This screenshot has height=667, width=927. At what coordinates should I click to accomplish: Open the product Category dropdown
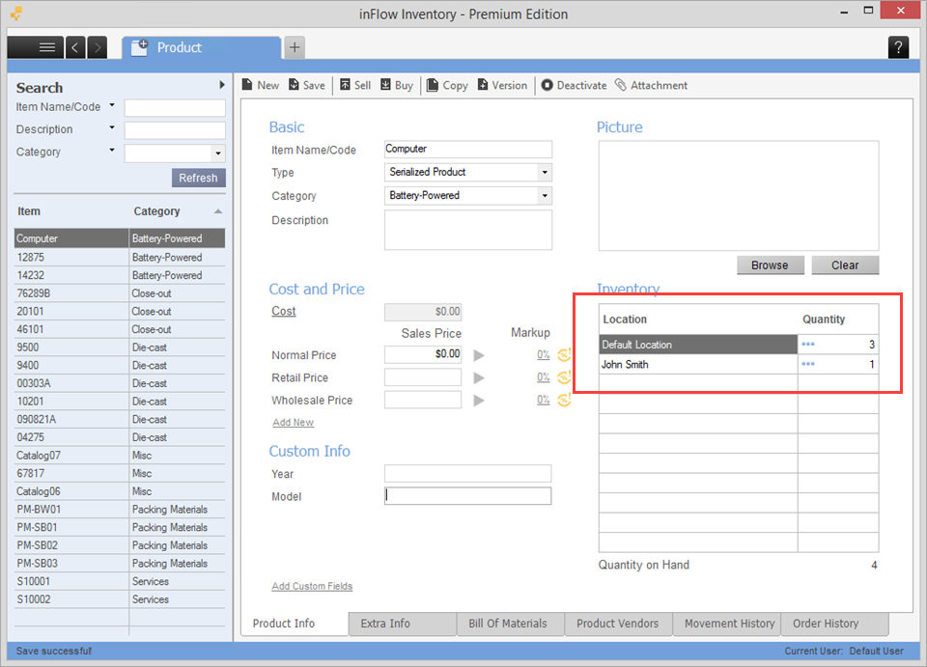(545, 196)
